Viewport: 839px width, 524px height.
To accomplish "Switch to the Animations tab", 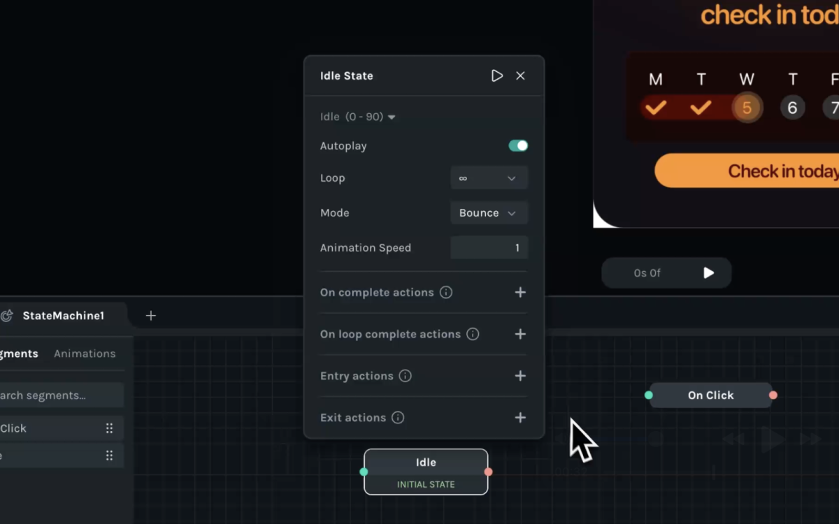I will [x=85, y=354].
